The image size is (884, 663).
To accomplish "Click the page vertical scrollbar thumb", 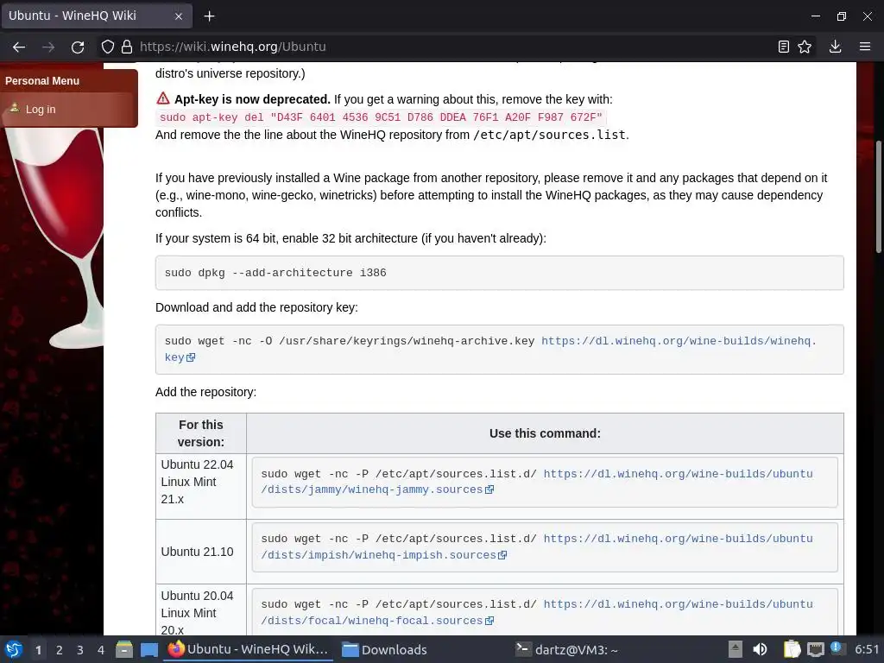I will pyautogui.click(x=878, y=196).
